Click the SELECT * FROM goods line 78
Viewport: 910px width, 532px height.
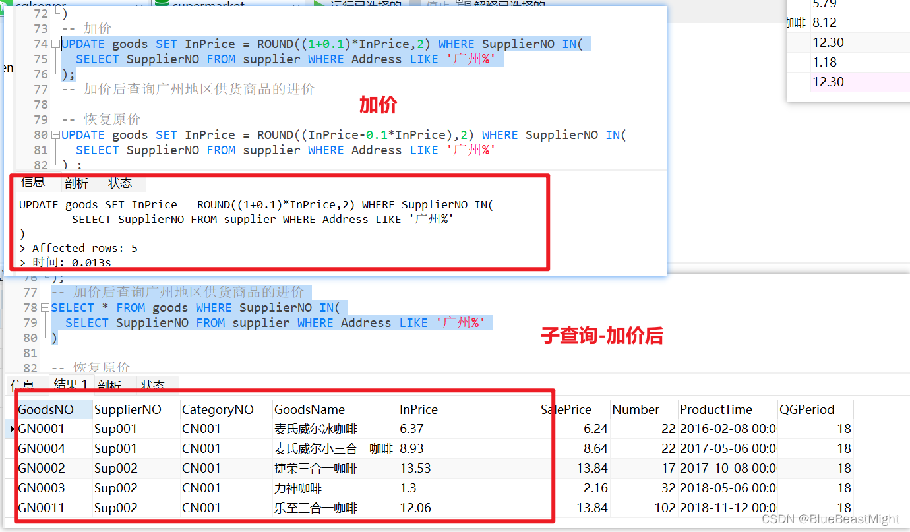195,308
